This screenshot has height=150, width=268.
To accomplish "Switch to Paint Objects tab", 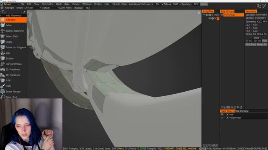I will coord(228,111).
